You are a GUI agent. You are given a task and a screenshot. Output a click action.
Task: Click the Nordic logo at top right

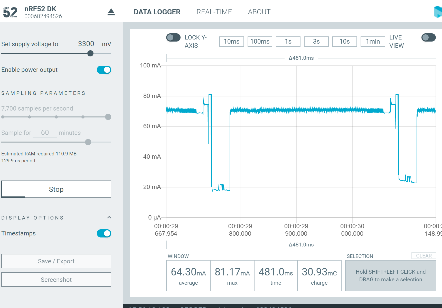(x=438, y=12)
